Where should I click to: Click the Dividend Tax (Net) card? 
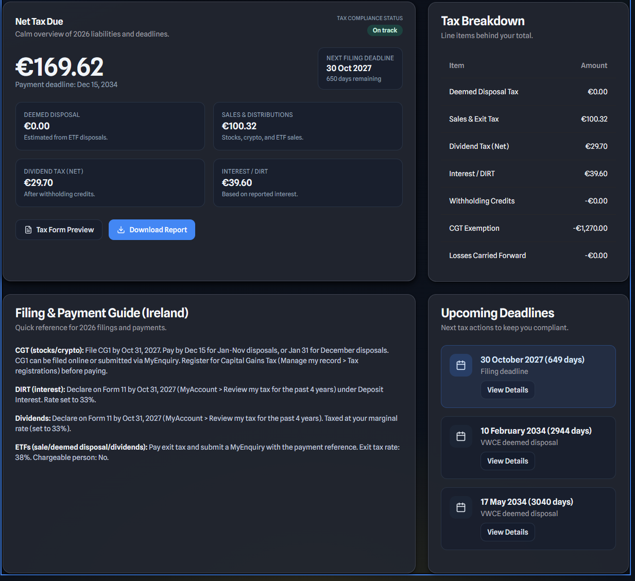click(x=110, y=183)
